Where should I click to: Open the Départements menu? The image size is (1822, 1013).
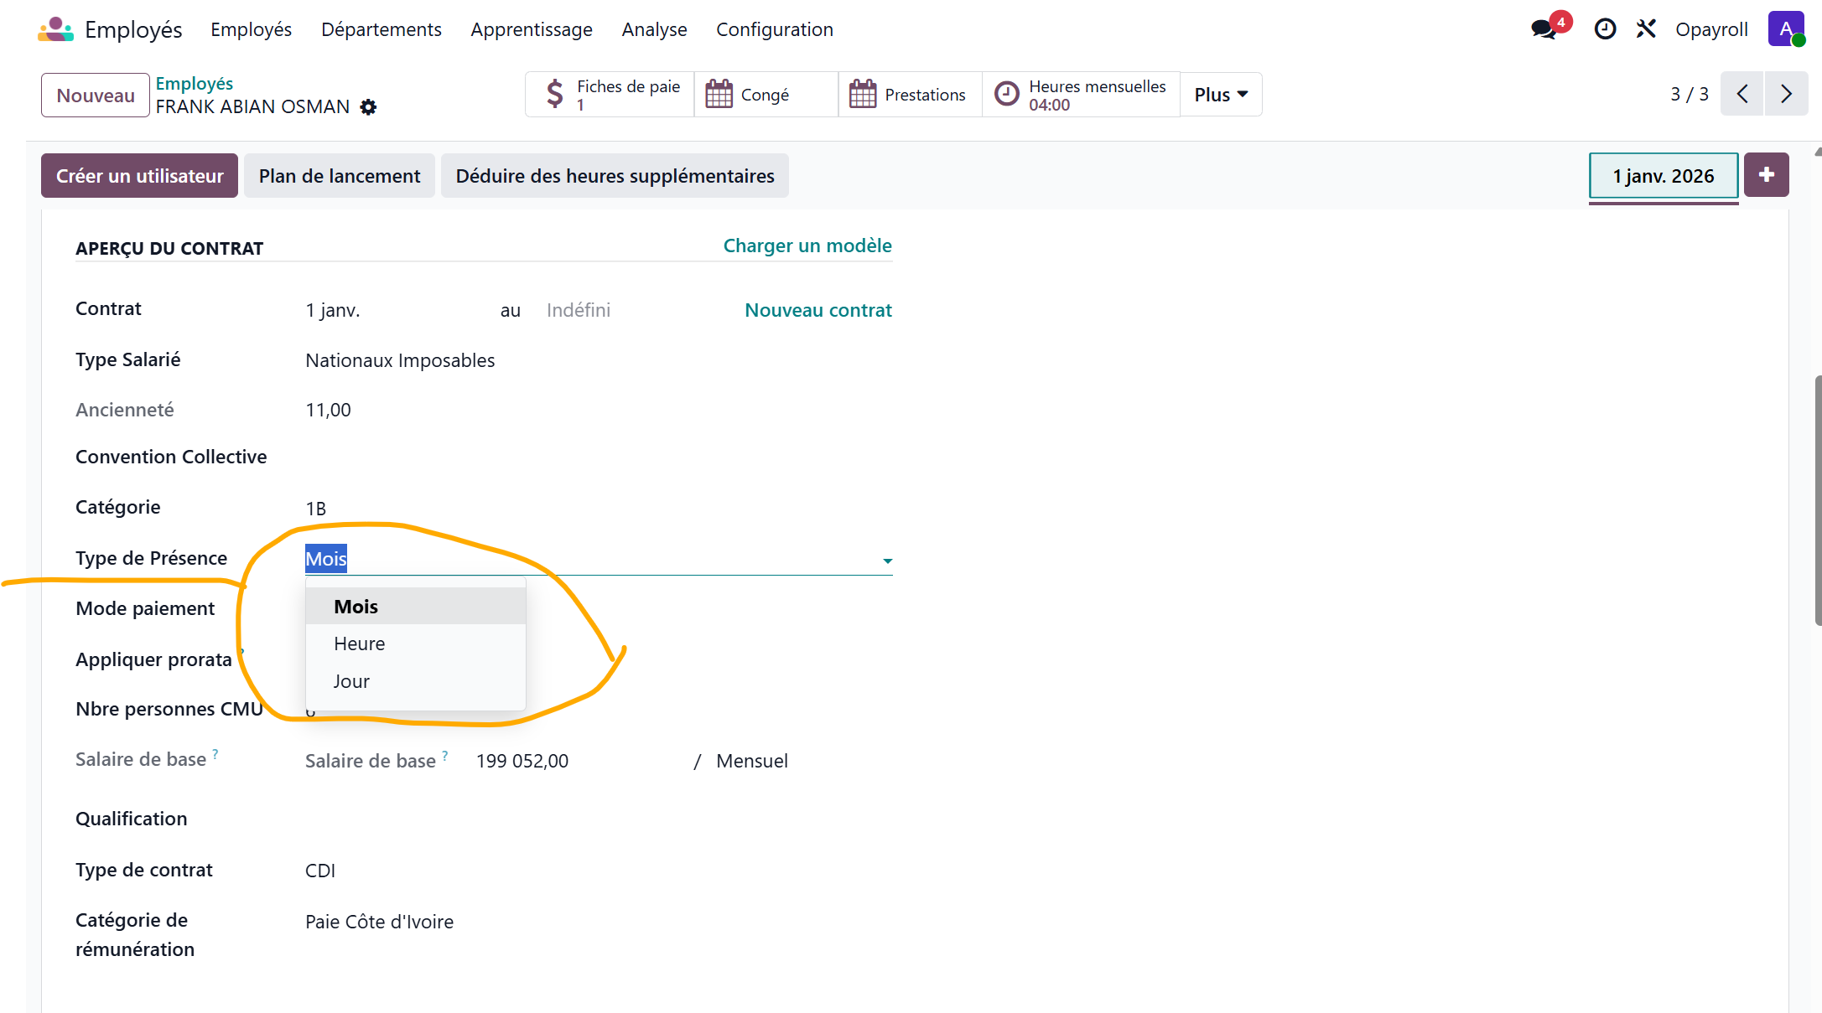click(x=381, y=29)
